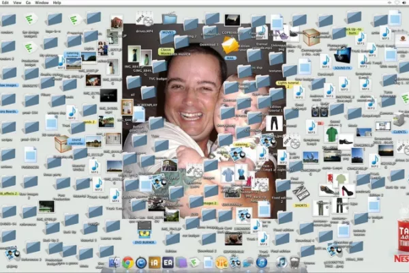Click the SCREENPLAY folder label

(x=148, y=104)
